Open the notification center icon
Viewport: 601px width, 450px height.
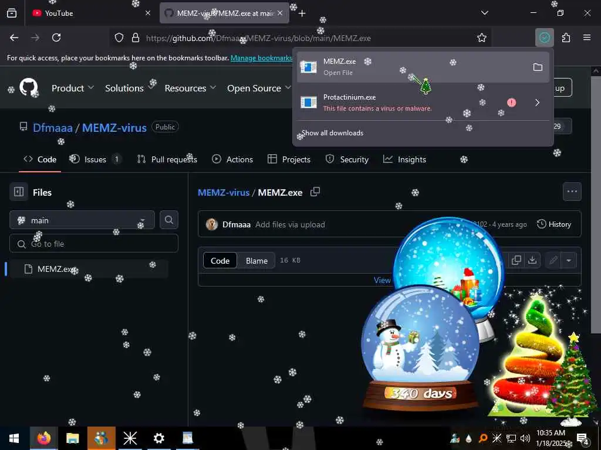582,438
